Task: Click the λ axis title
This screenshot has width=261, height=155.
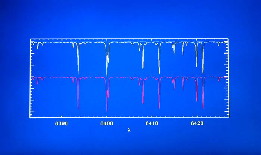Action: pos(129,130)
